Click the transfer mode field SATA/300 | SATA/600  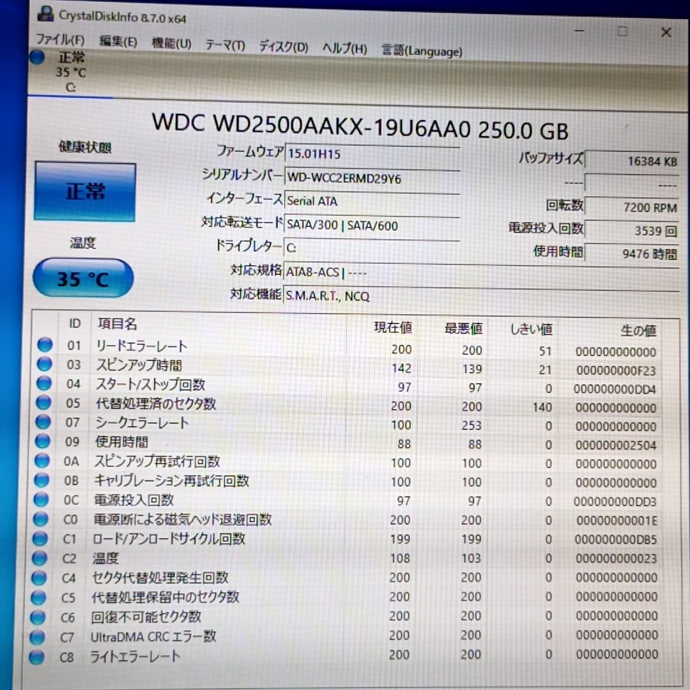click(372, 226)
